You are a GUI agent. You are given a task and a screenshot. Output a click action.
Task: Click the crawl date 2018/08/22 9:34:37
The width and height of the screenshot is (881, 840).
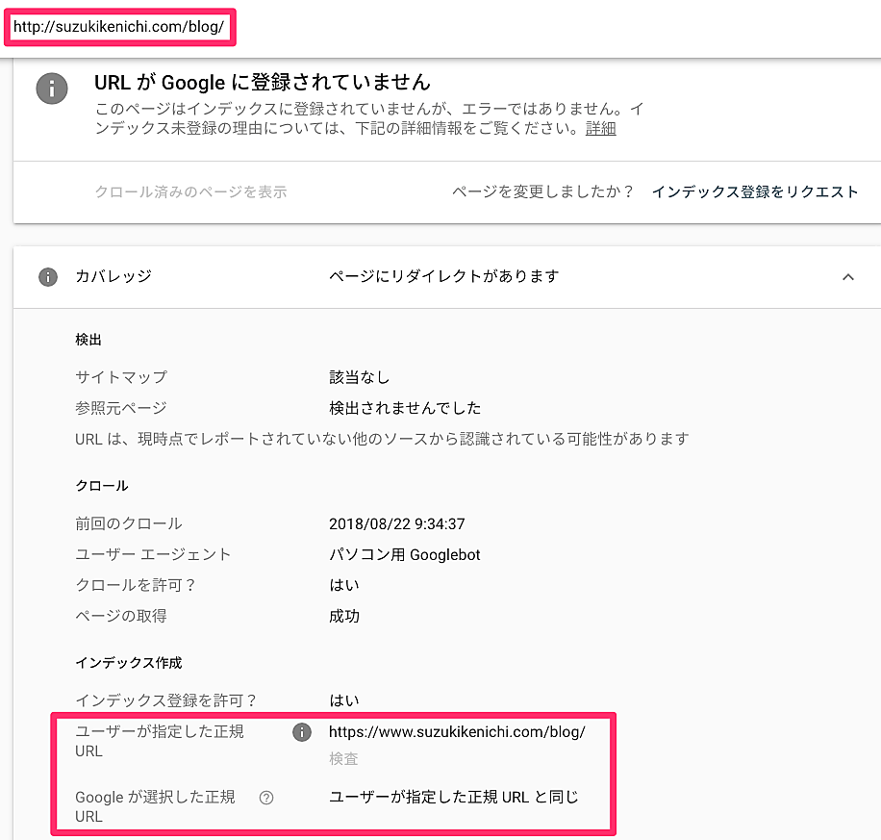[396, 524]
